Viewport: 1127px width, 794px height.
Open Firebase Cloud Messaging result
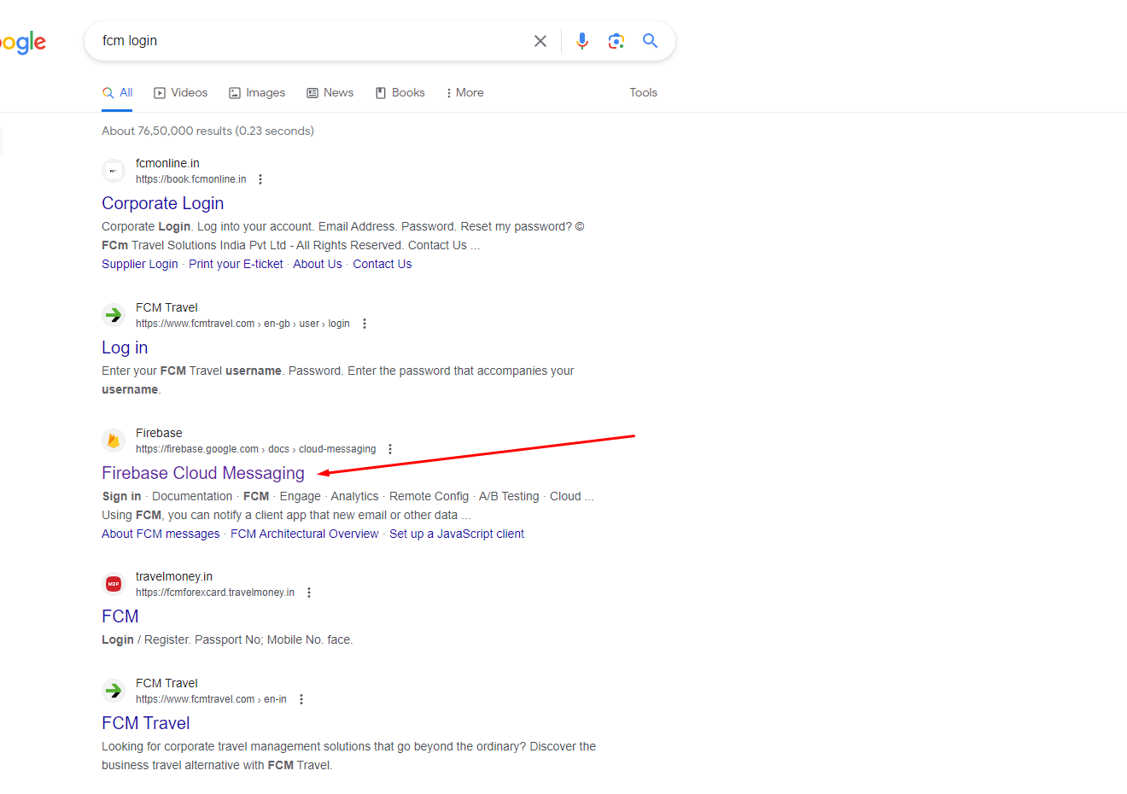[203, 473]
